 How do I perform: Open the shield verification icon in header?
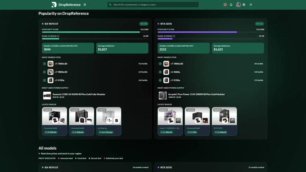click(x=225, y=5)
